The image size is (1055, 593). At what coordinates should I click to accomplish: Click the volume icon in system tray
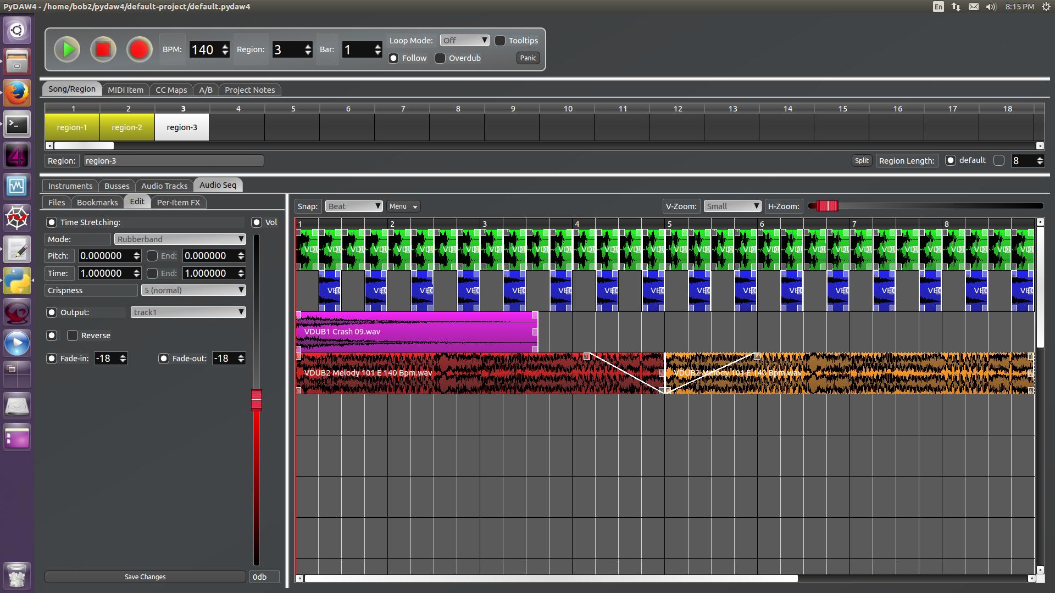coord(991,7)
